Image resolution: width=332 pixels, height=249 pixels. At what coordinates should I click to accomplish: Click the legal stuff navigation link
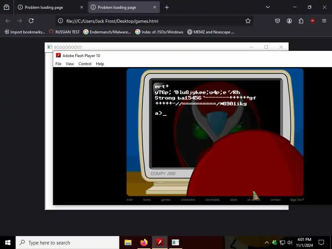[x=297, y=200]
